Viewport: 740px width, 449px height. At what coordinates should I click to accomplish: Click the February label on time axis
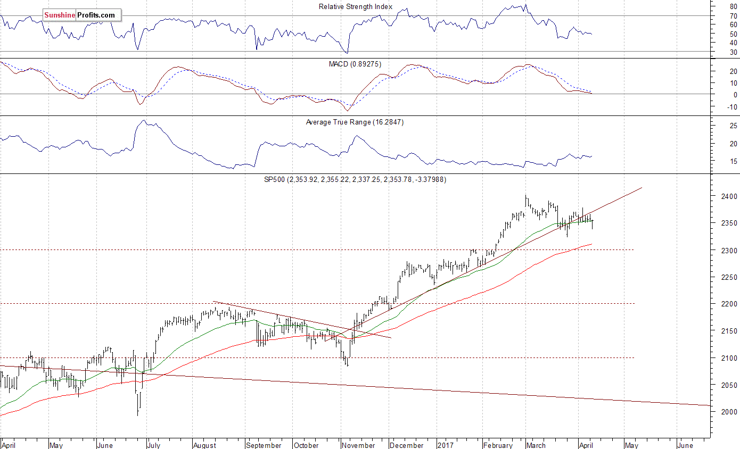(x=498, y=445)
